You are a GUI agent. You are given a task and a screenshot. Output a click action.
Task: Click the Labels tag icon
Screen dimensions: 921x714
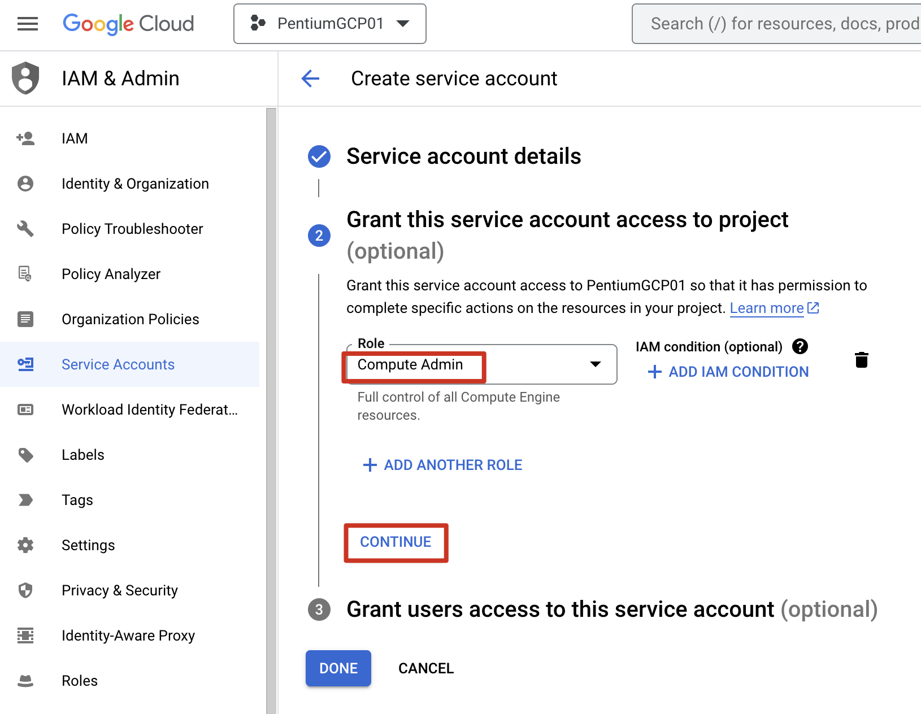25,455
